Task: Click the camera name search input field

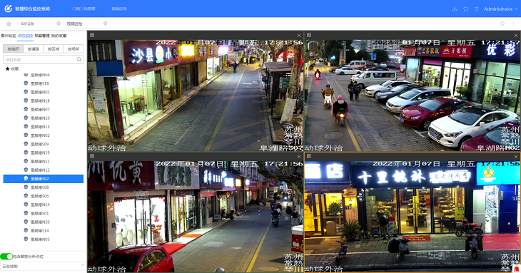Action: tap(40, 59)
